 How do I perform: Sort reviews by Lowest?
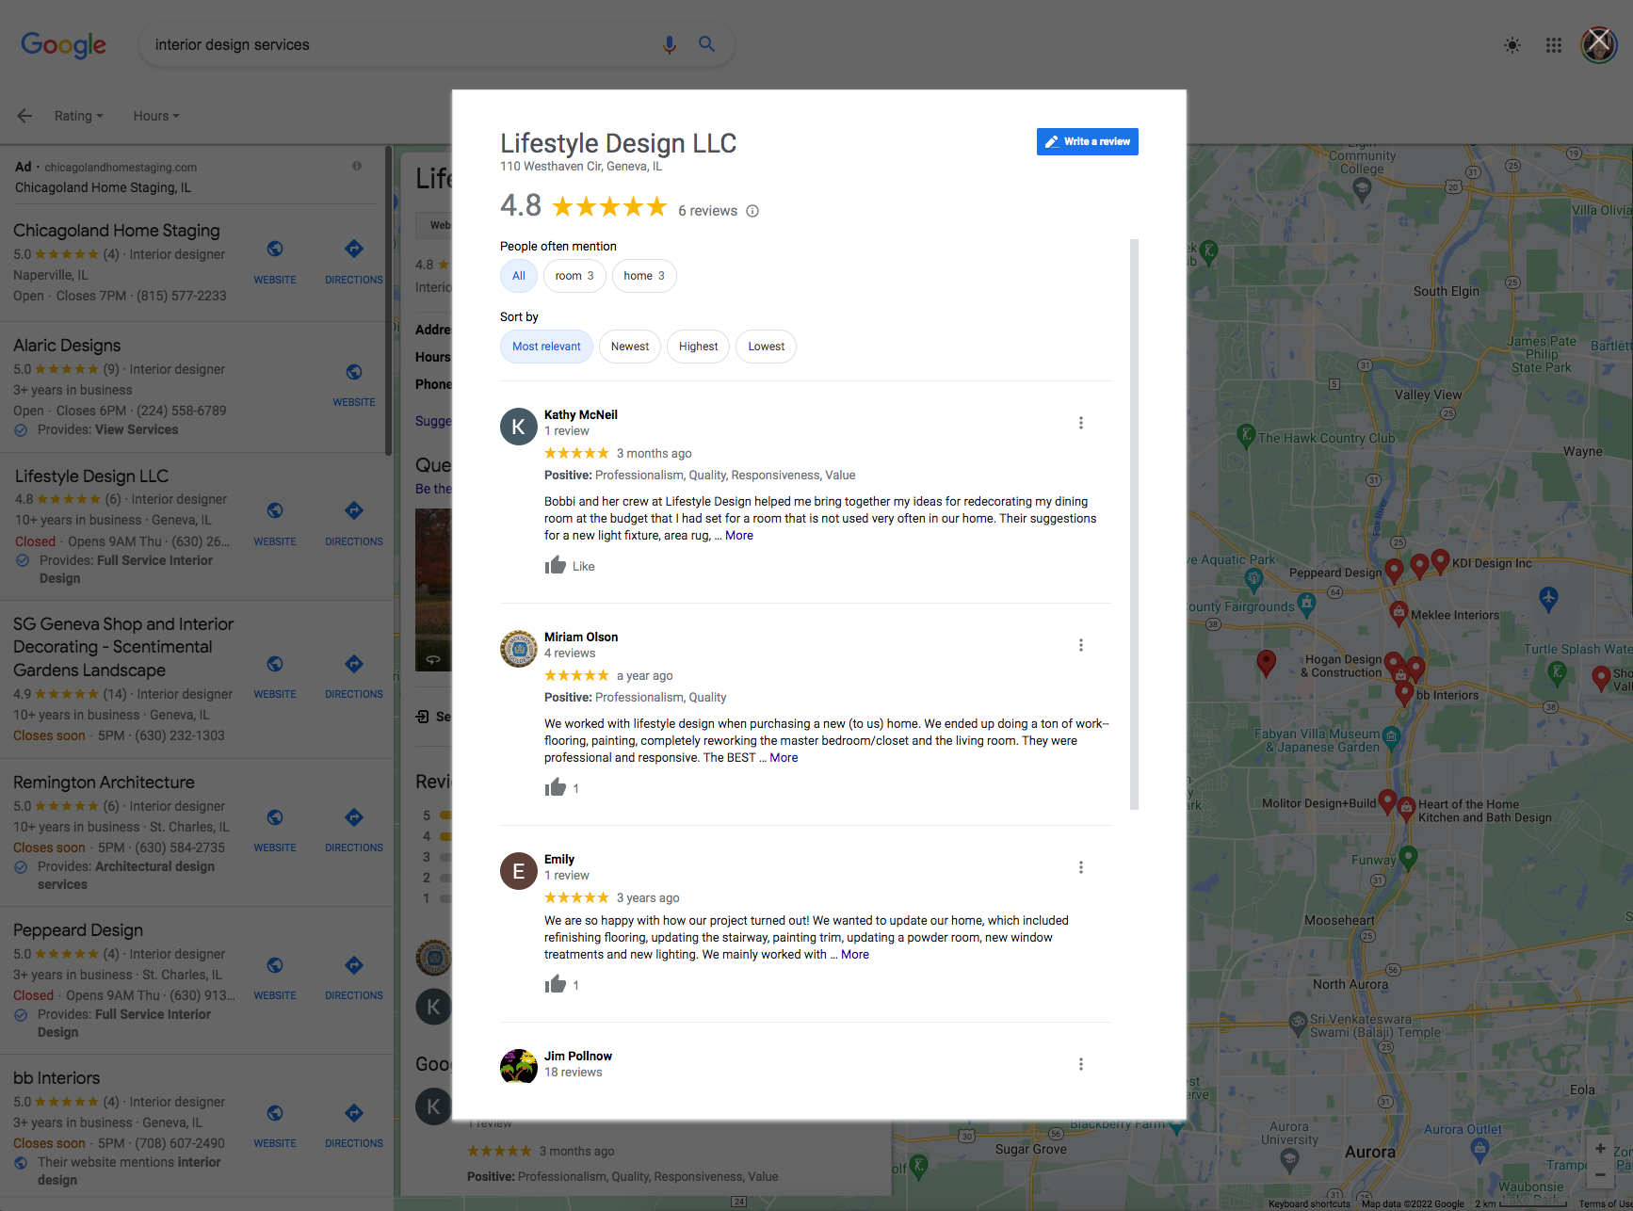[x=766, y=347]
